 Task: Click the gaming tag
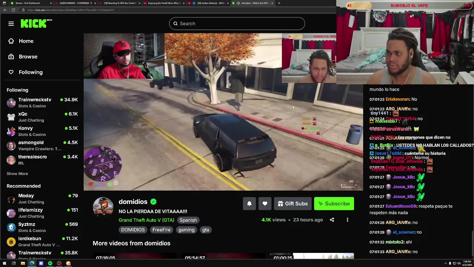[x=186, y=230]
